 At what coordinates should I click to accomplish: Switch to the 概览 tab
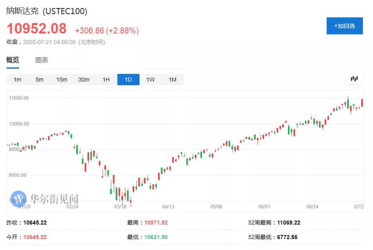pyautogui.click(x=13, y=60)
